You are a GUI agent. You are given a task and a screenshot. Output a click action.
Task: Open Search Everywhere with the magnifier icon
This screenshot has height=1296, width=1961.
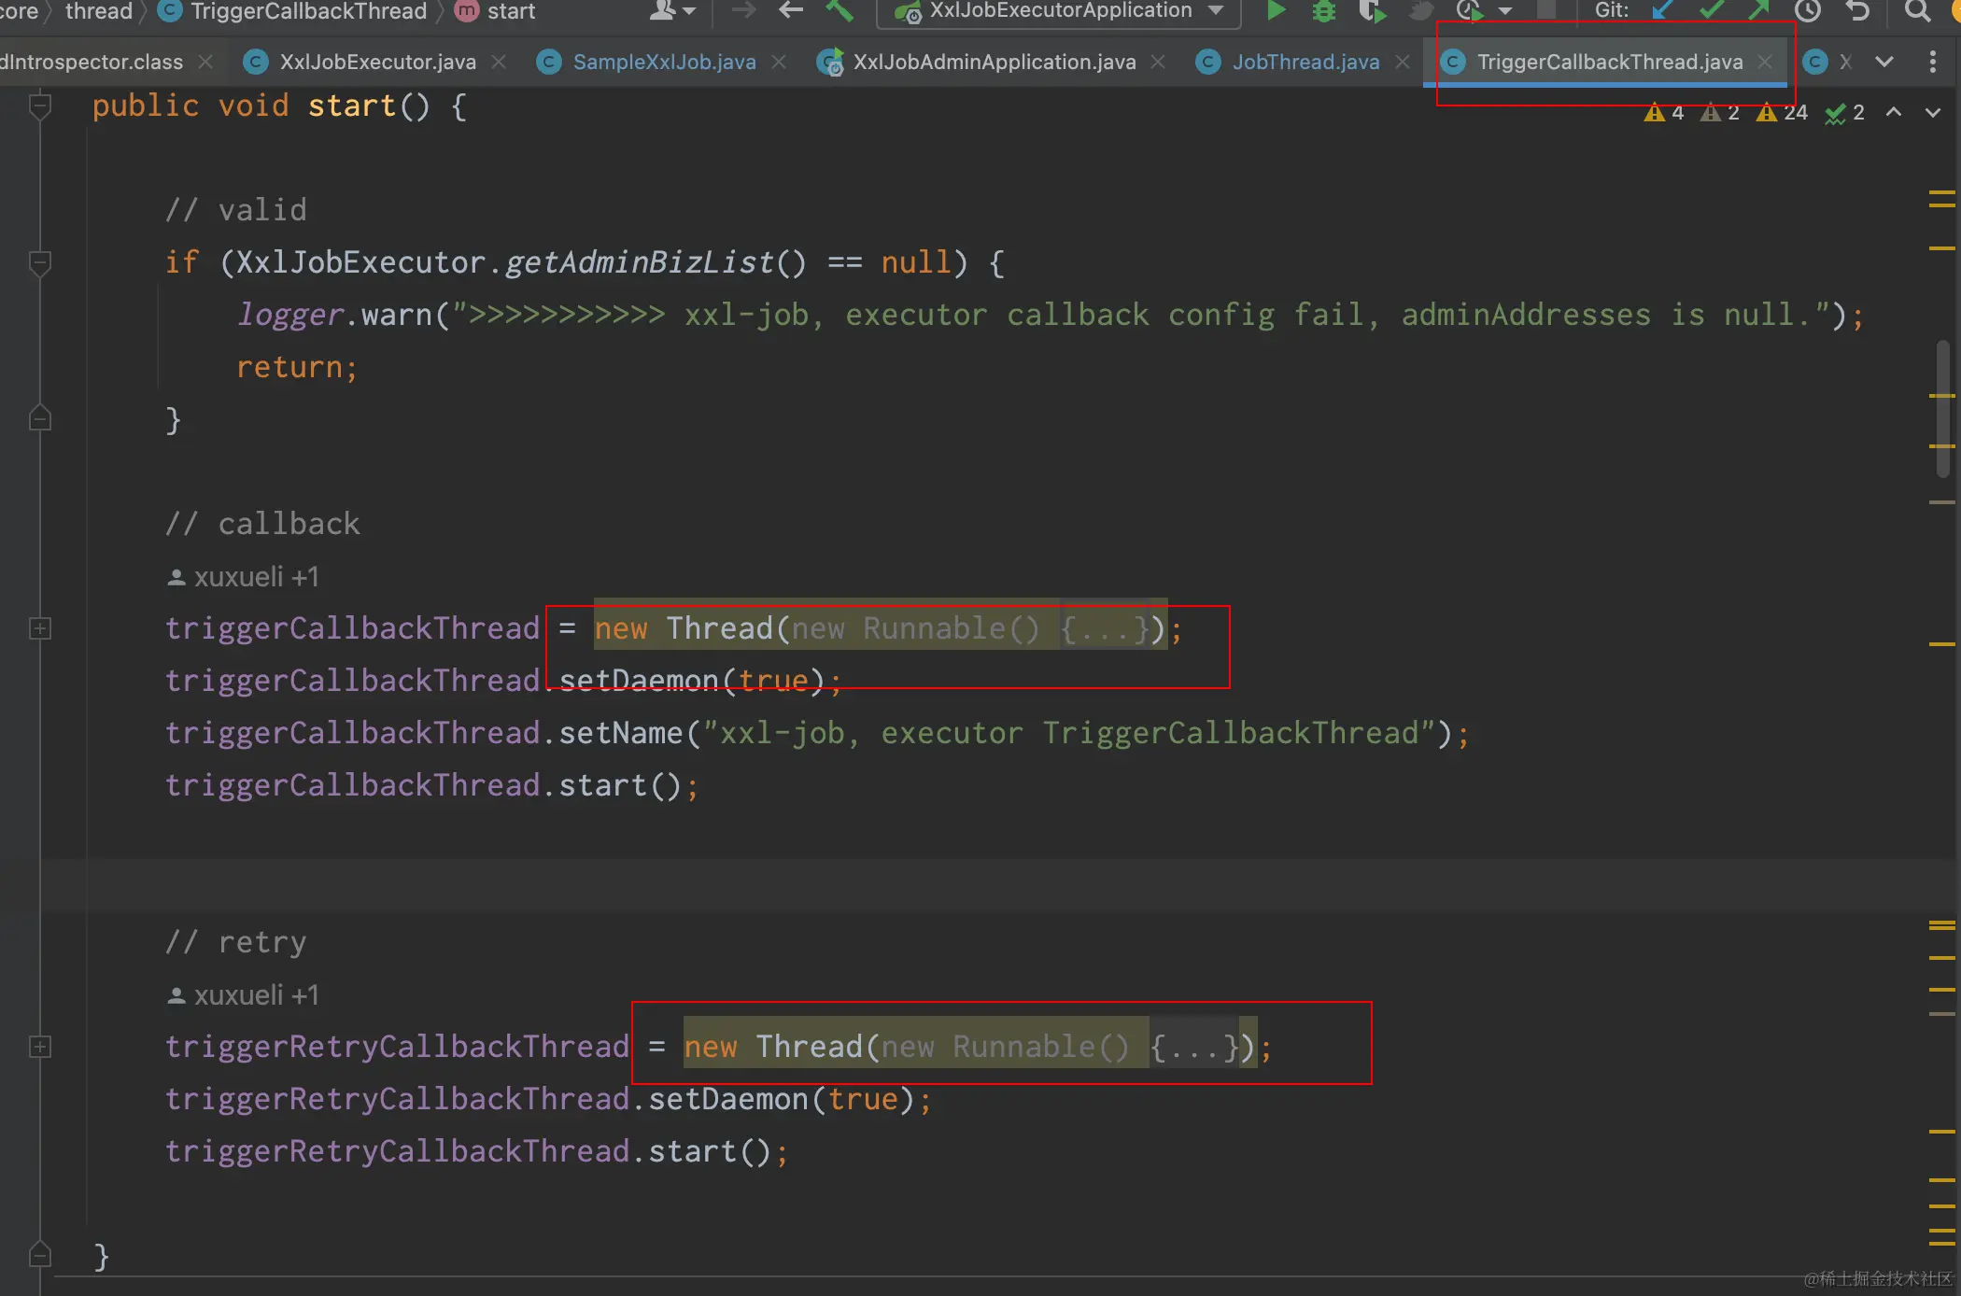point(1918,11)
